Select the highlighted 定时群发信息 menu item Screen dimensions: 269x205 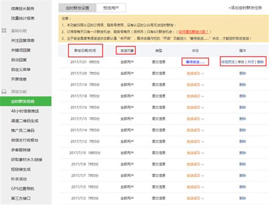coord(26,101)
